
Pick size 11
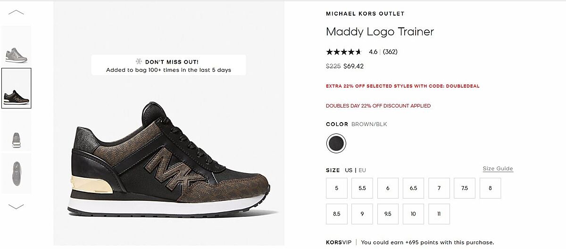click(439, 214)
